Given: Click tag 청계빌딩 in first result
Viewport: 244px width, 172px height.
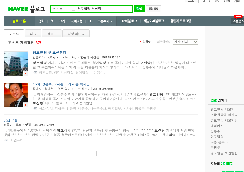Looking at the screenshot, I should click(82, 73).
